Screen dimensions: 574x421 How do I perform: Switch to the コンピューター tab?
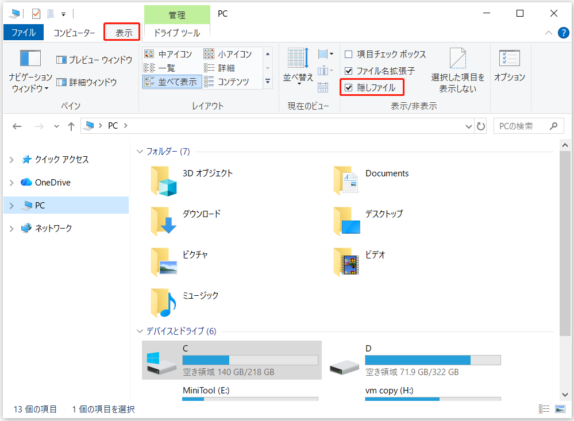(74, 33)
